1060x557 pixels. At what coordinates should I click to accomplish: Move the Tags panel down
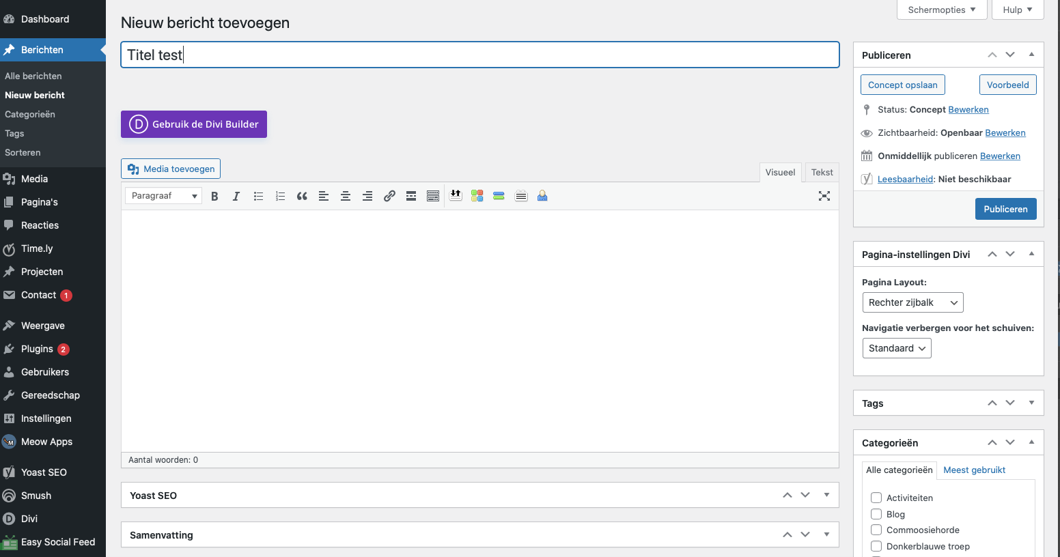pyautogui.click(x=1010, y=403)
